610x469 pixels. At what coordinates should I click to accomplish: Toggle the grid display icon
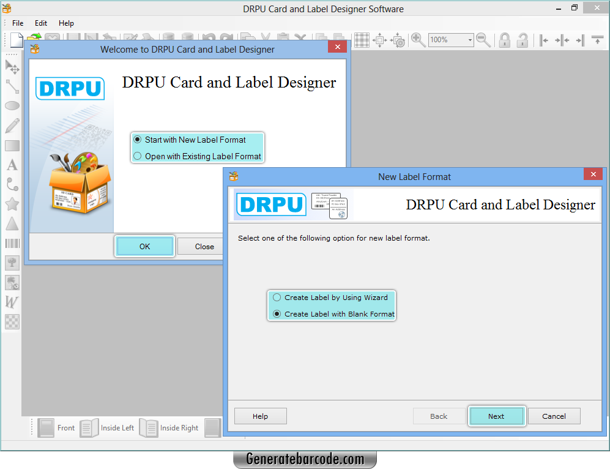tap(362, 40)
